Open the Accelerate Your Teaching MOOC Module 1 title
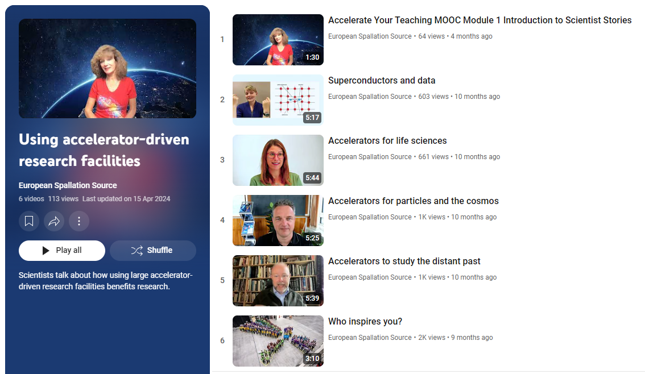The height and width of the screenshot is (374, 645). pyautogui.click(x=479, y=20)
